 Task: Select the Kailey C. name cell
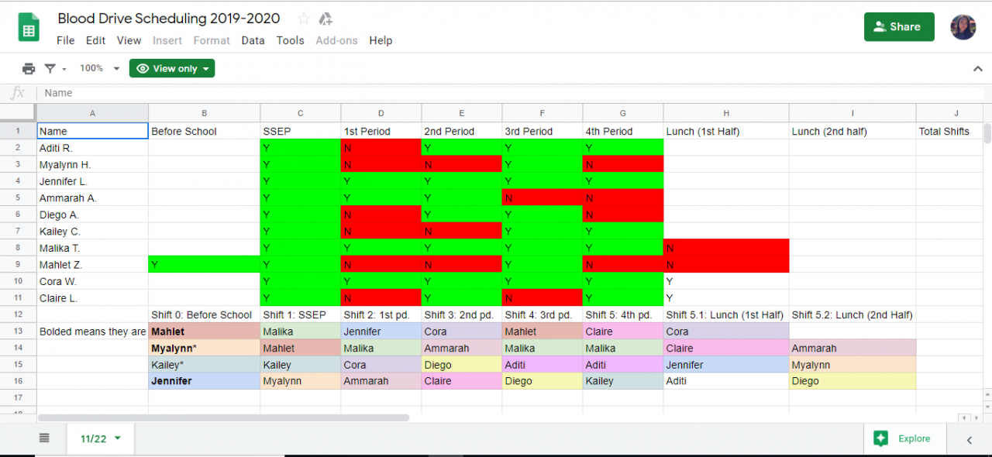pos(92,231)
